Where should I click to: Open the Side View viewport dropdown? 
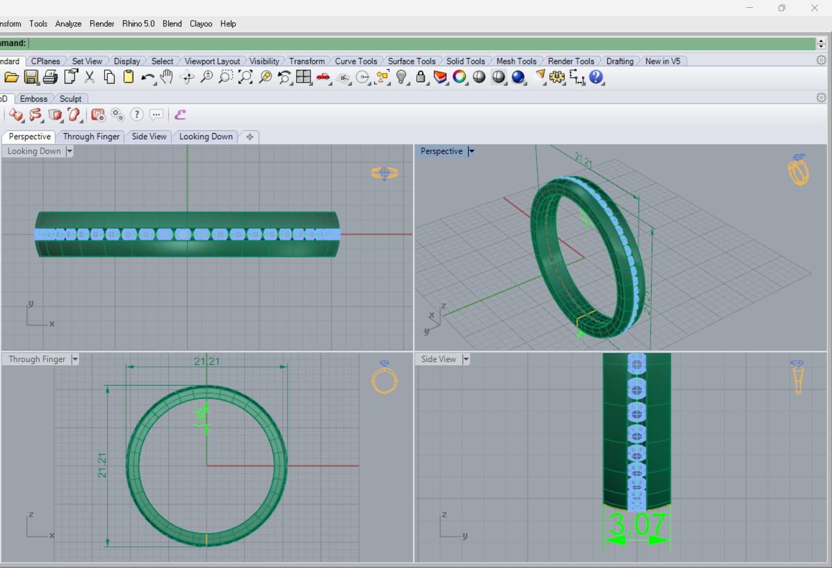[466, 359]
